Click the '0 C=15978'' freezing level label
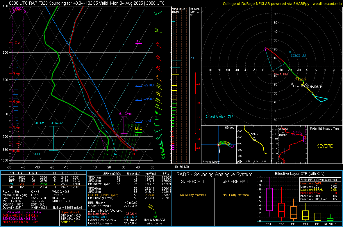Image resolution: width=343 pixels, height=227 pixels. [x=143, y=121]
